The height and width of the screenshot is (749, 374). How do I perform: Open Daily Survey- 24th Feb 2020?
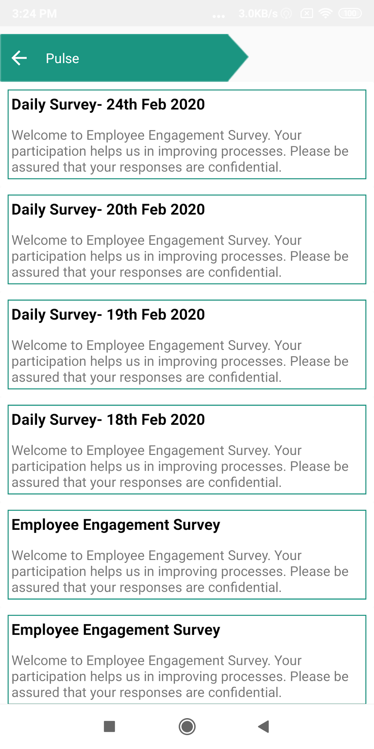tap(108, 105)
